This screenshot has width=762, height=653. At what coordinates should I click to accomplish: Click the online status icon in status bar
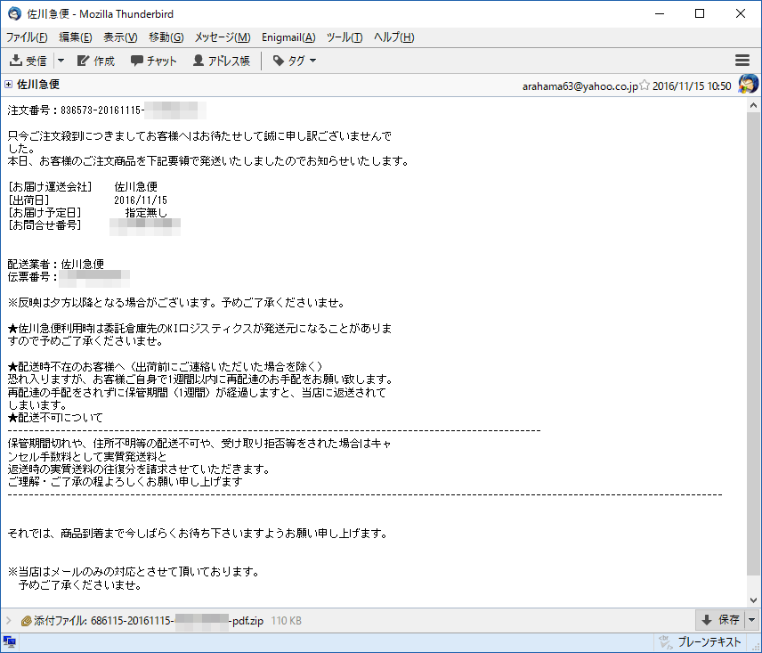tap(10, 641)
